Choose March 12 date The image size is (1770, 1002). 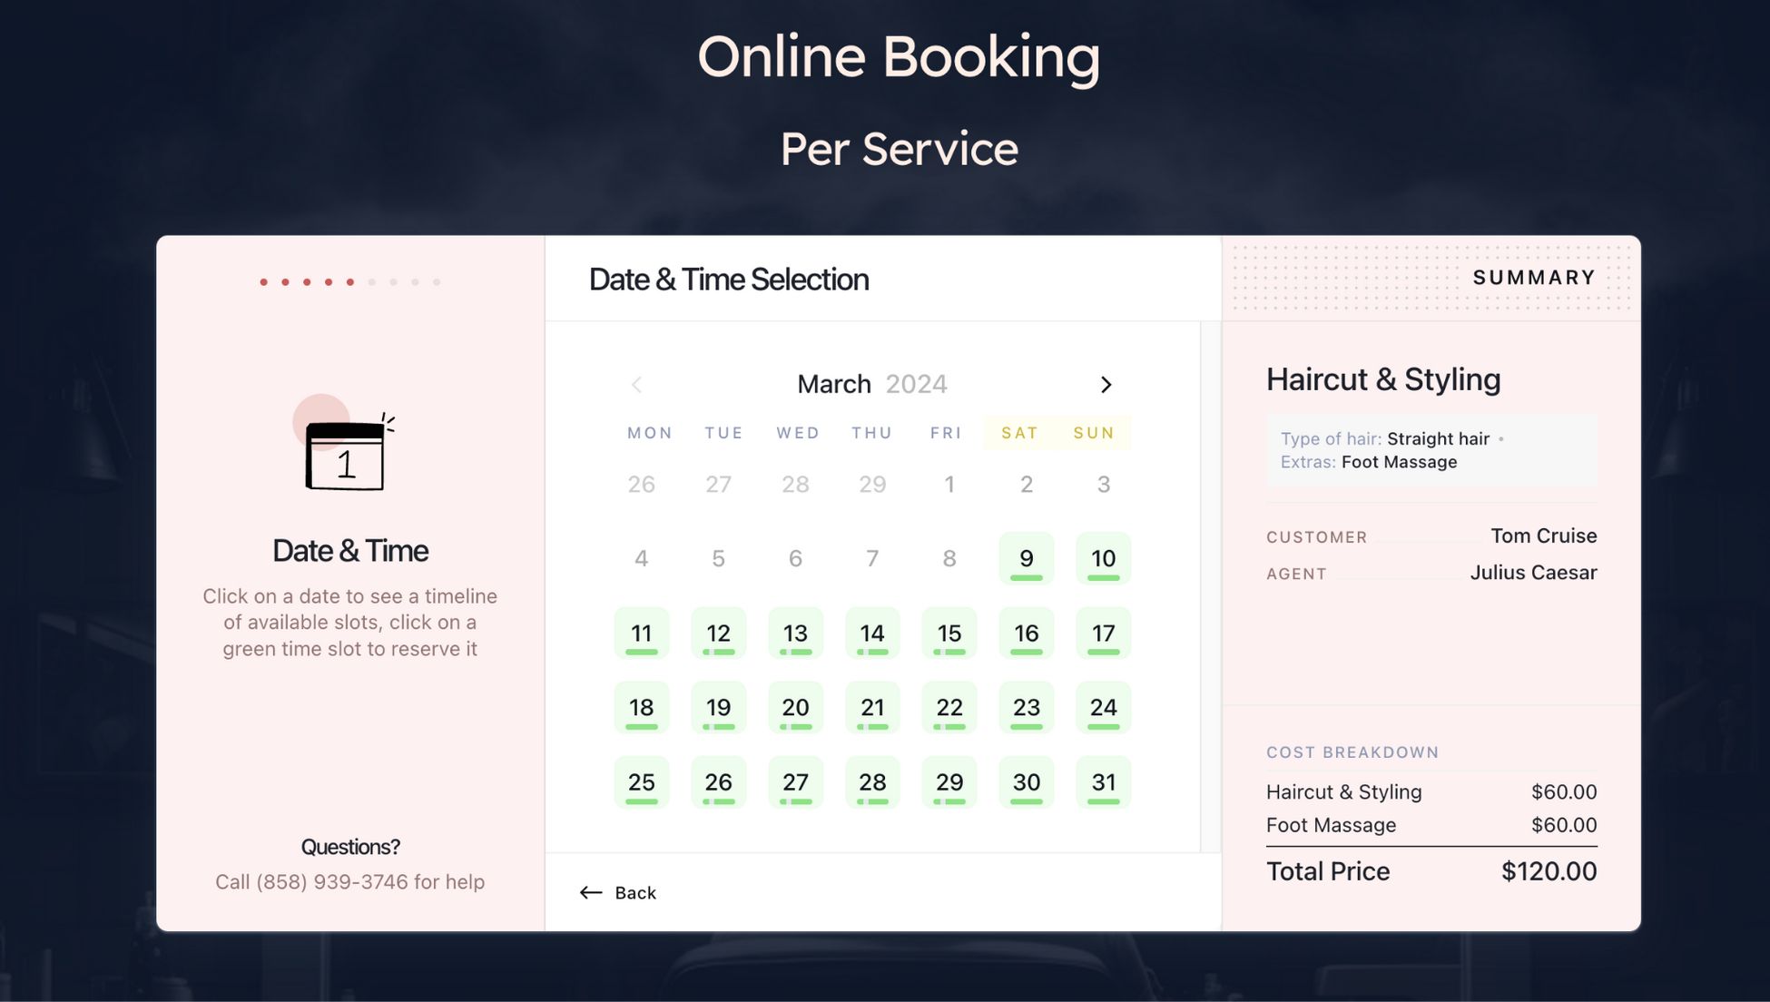[x=719, y=633]
